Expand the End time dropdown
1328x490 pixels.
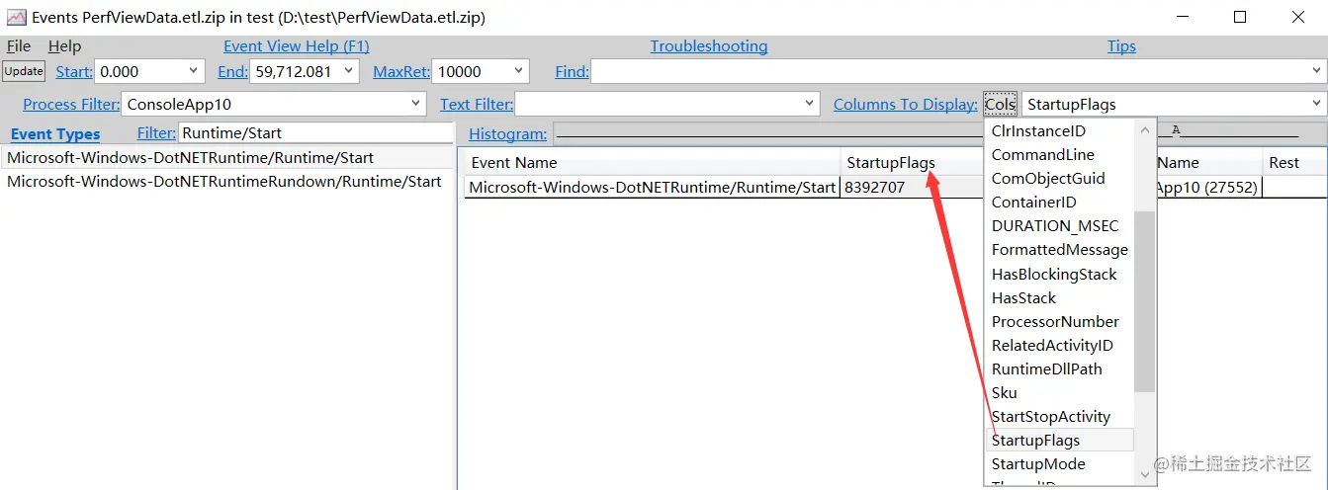pyautogui.click(x=348, y=71)
